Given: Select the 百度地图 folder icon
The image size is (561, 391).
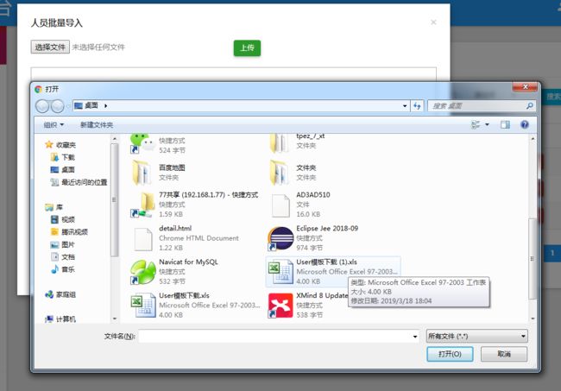Looking at the screenshot, I should click(x=142, y=173).
